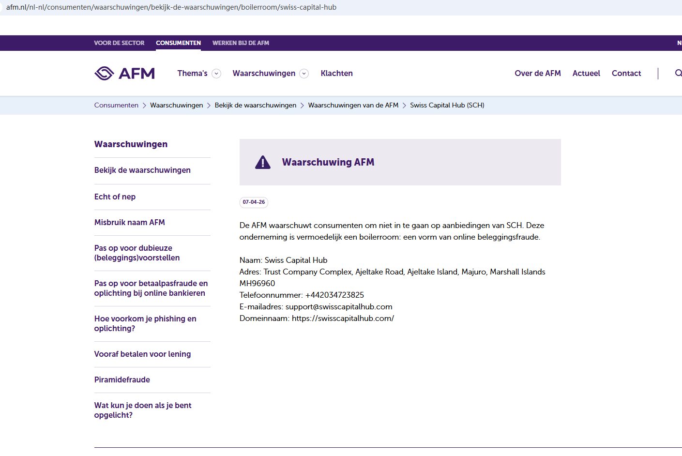Click the warning triangle icon

point(263,163)
